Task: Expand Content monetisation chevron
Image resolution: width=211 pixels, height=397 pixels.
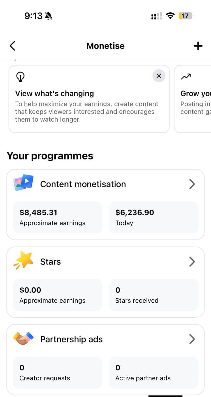Action: point(192,184)
